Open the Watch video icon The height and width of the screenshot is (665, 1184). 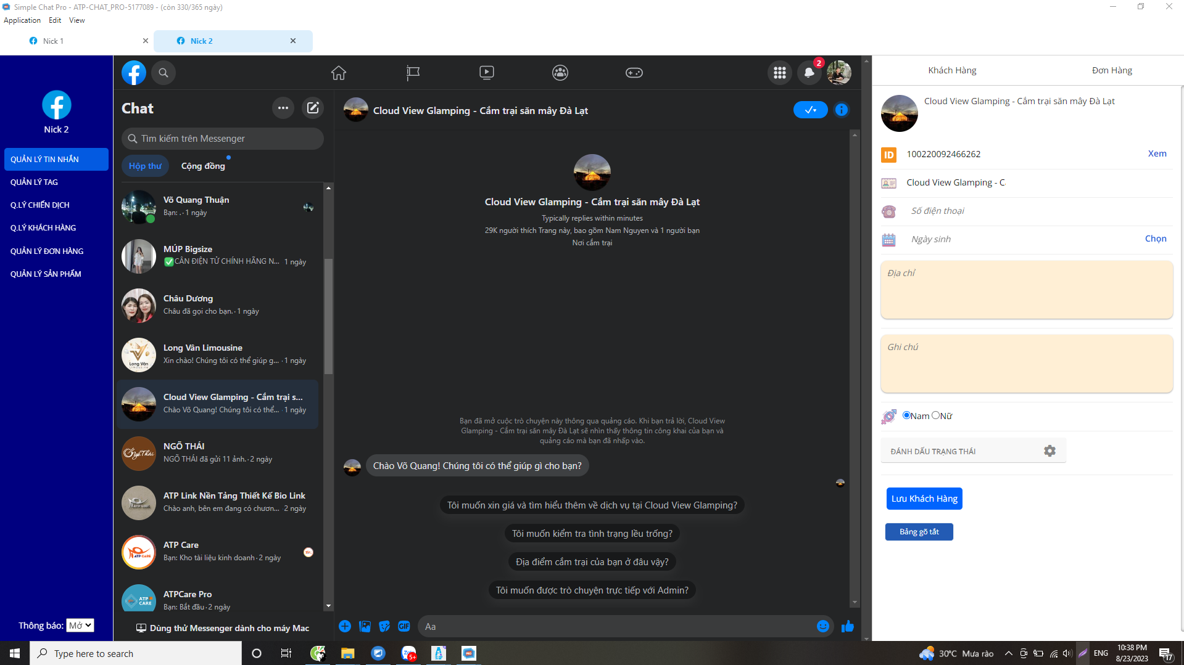click(x=487, y=73)
